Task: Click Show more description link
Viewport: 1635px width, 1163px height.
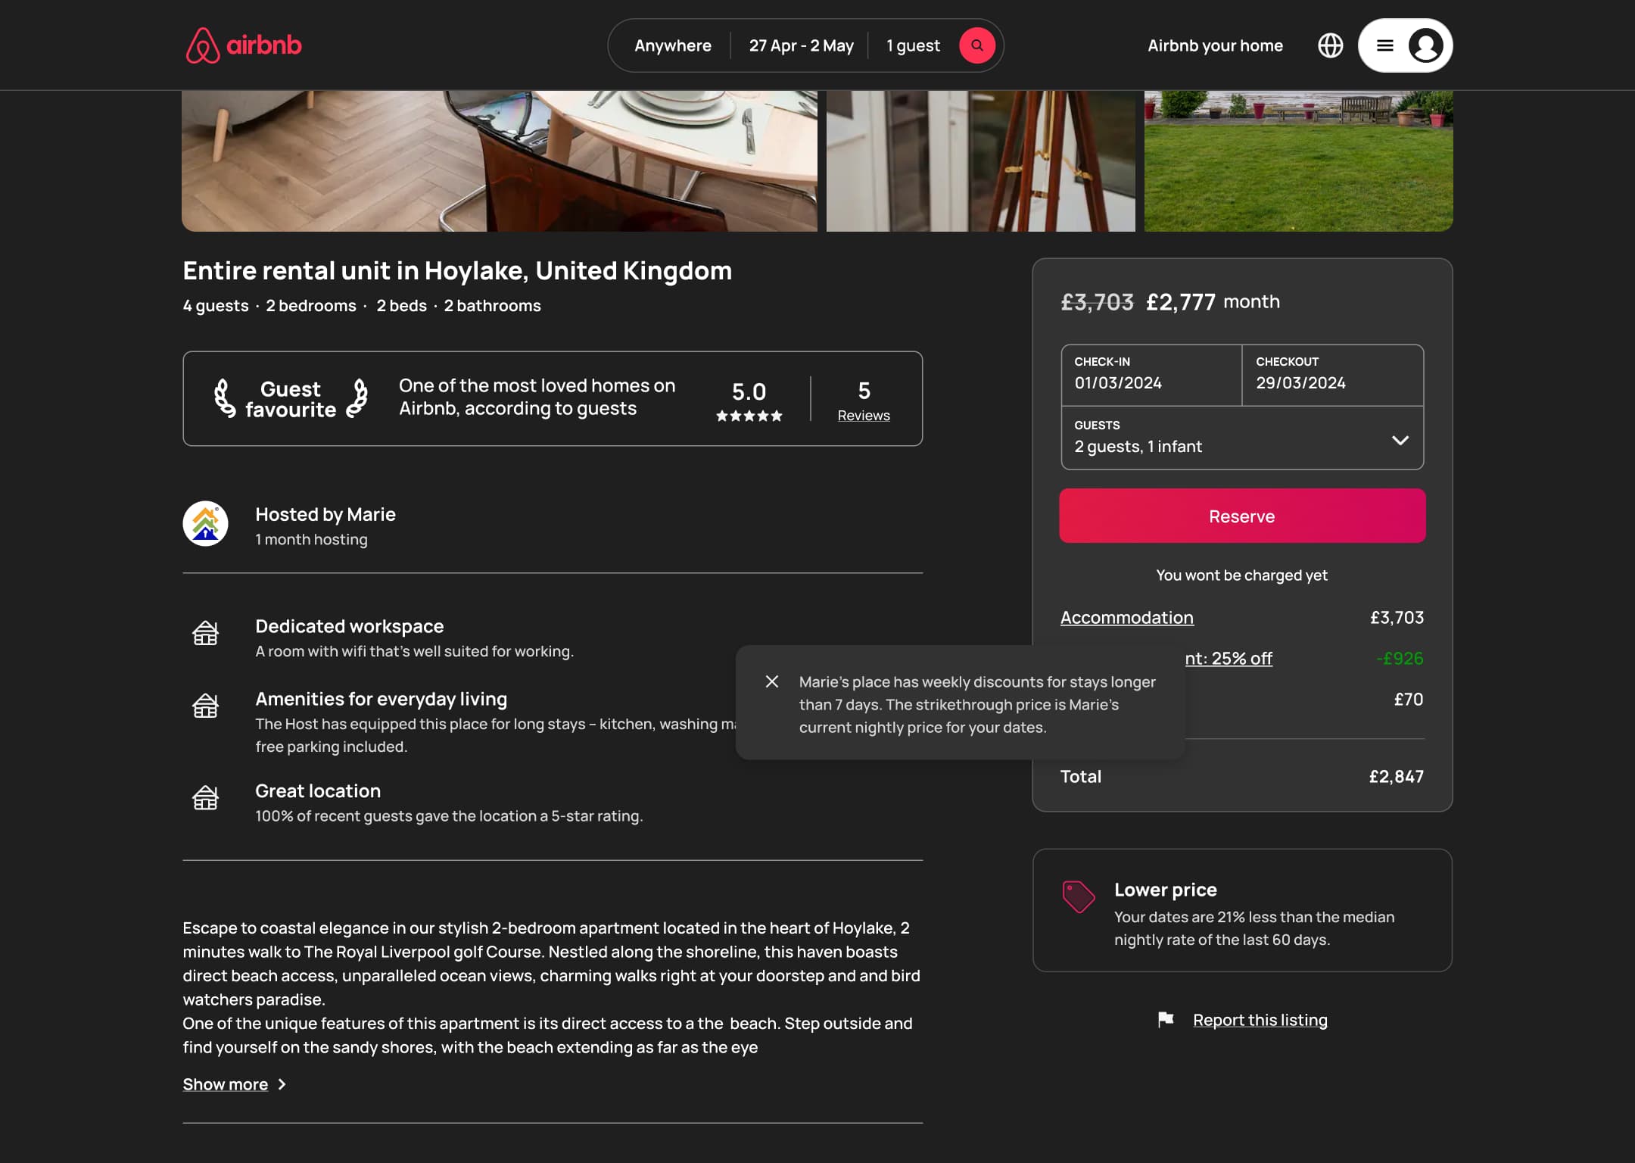Action: (x=225, y=1084)
